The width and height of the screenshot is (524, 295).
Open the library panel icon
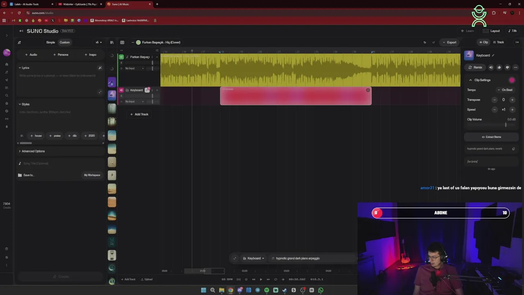point(112,42)
